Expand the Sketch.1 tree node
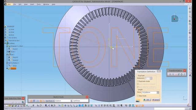 pos(9,49)
